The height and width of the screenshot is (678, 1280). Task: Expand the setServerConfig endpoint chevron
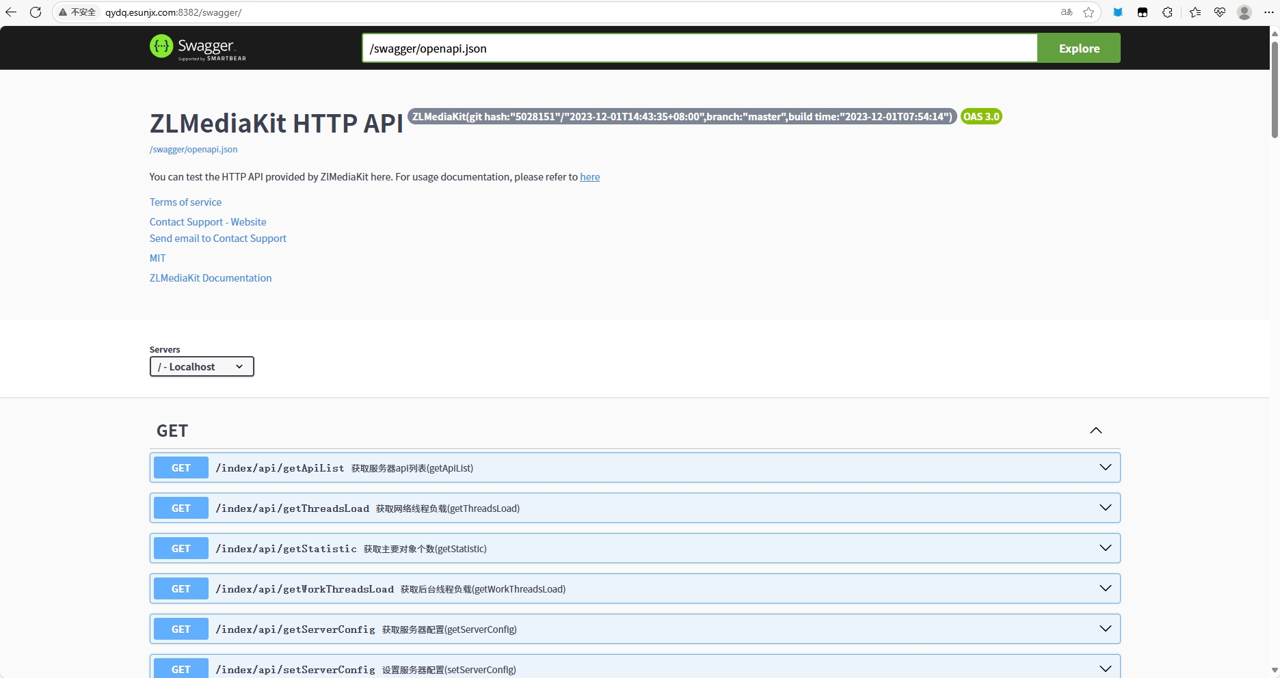click(x=1105, y=668)
